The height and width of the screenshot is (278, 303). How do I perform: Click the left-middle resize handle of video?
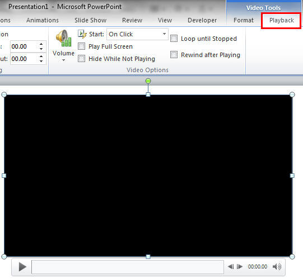[4, 176]
